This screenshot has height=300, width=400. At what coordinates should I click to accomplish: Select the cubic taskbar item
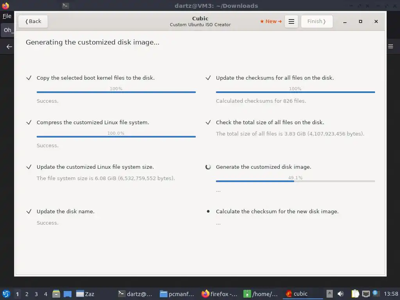coord(303,294)
